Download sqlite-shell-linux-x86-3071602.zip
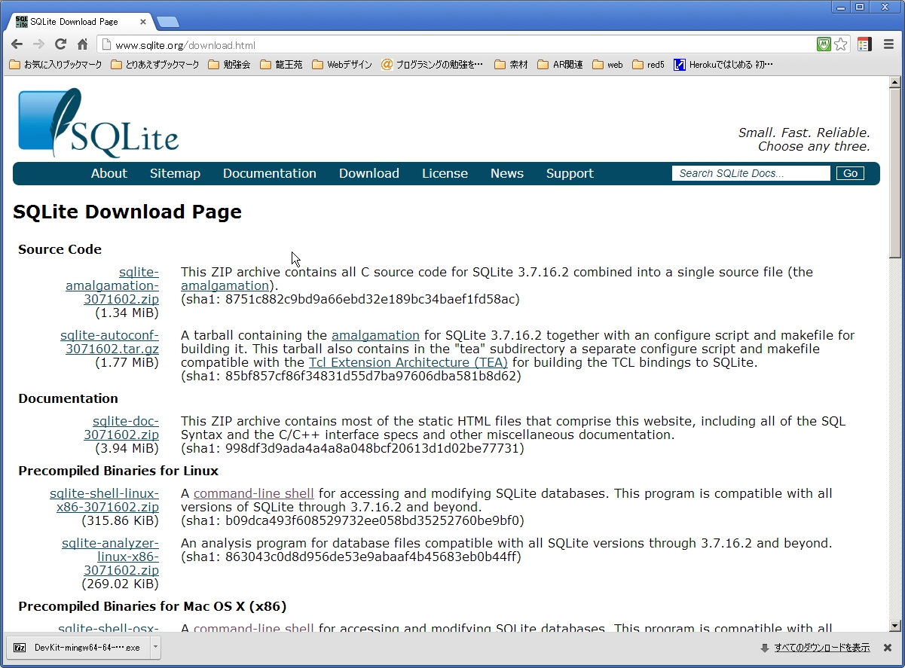 pos(105,500)
